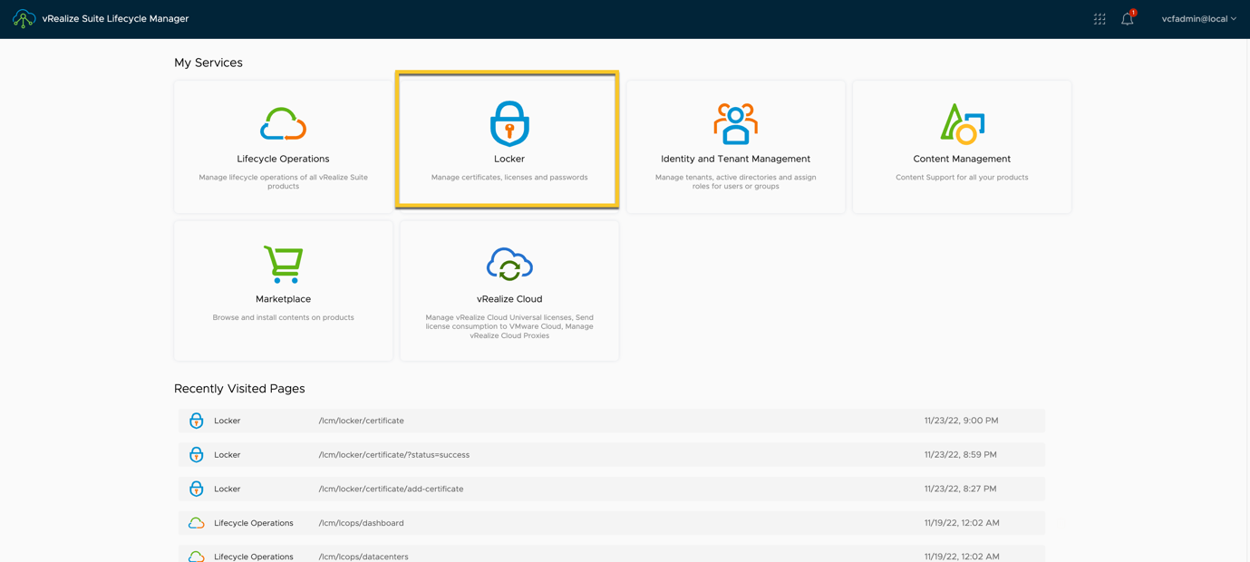Click the lock icon in /lcm/locker/certificate row
Image resolution: width=1250 pixels, height=562 pixels.
[x=196, y=421]
